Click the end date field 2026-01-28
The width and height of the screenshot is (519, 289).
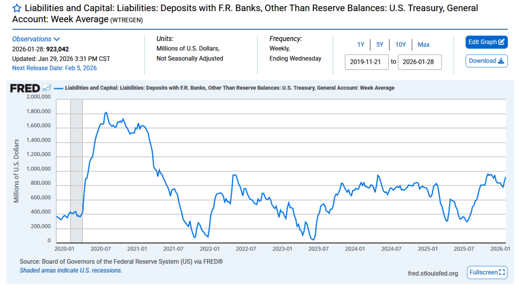[x=419, y=62]
